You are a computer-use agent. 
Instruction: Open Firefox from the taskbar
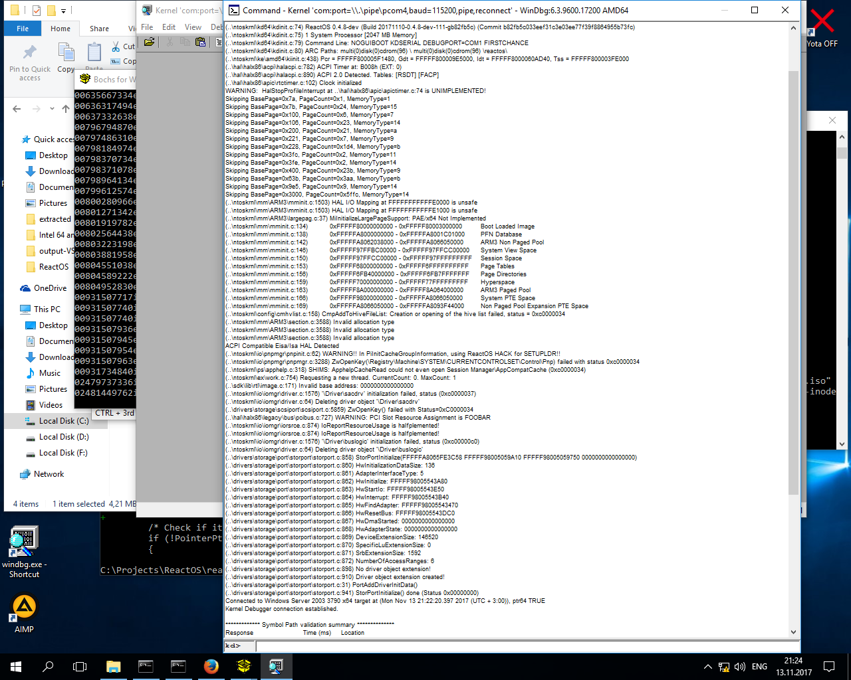211,667
